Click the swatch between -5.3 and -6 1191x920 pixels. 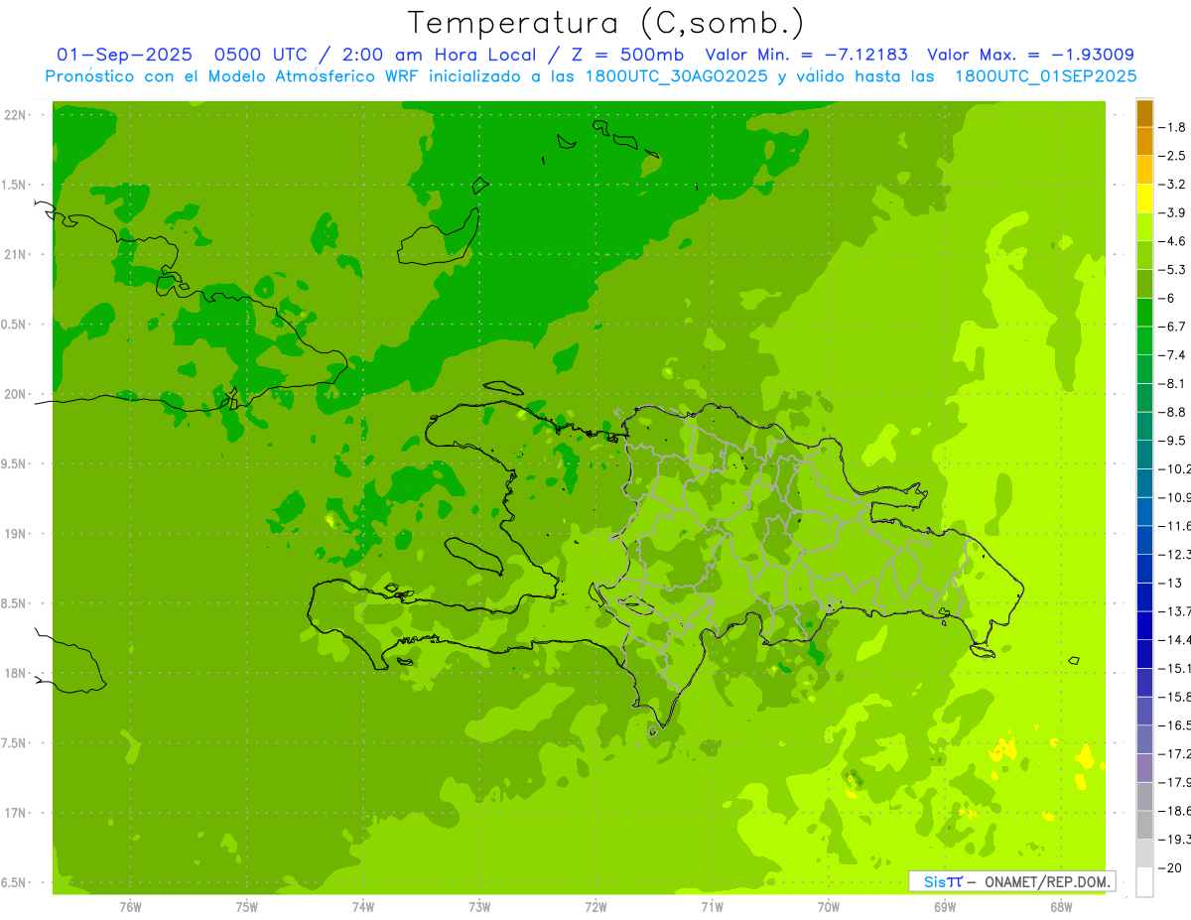tap(1144, 284)
